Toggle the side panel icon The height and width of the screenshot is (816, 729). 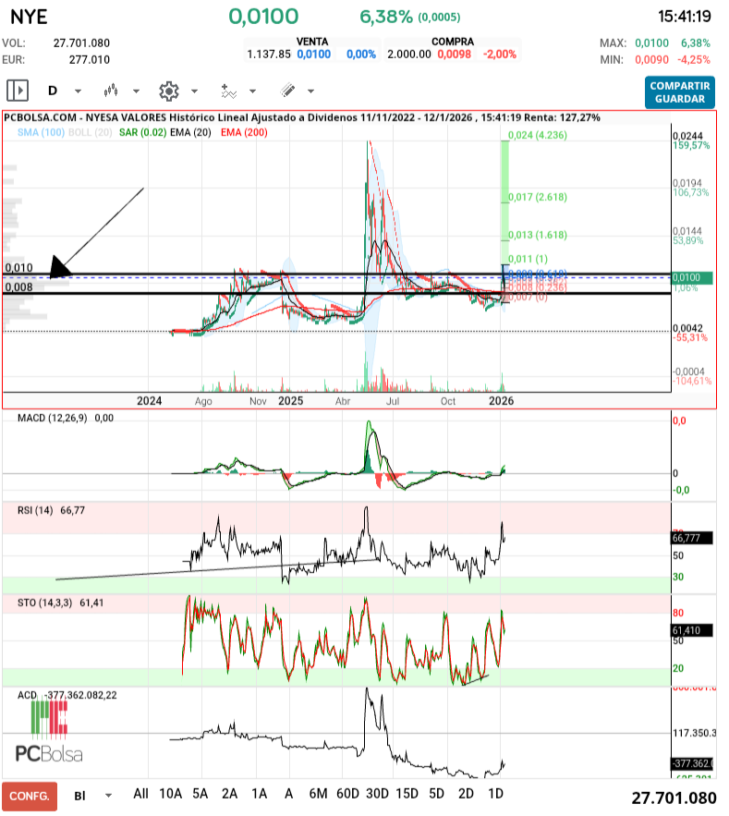[x=18, y=91]
